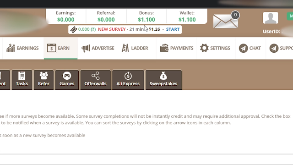Click the Tasks clipboard icon
This screenshot has width=293, height=165.
click(x=22, y=76)
